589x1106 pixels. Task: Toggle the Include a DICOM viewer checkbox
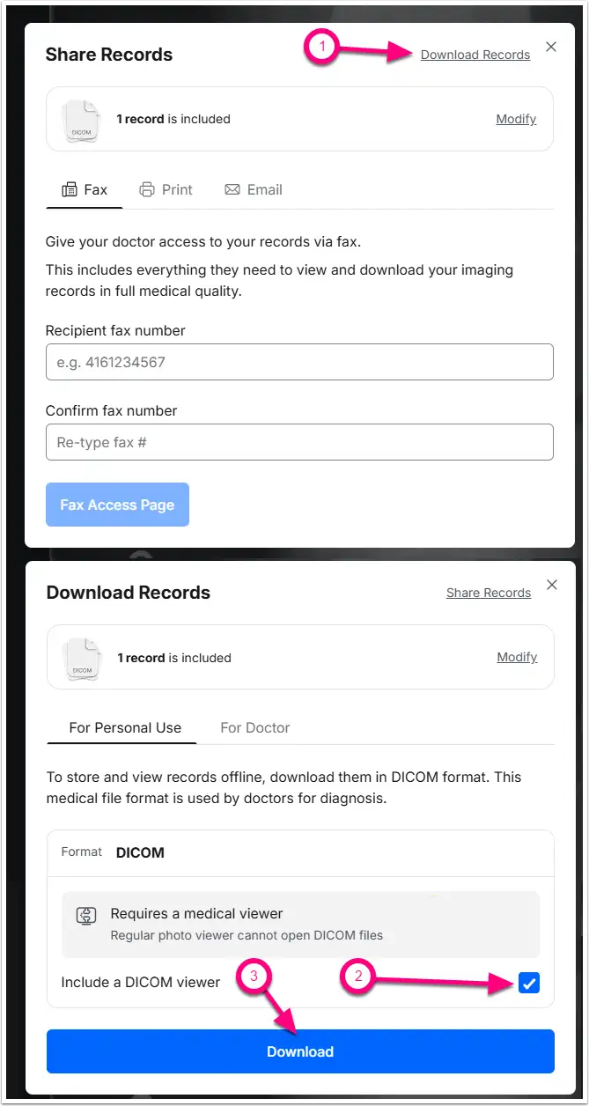pos(529,984)
